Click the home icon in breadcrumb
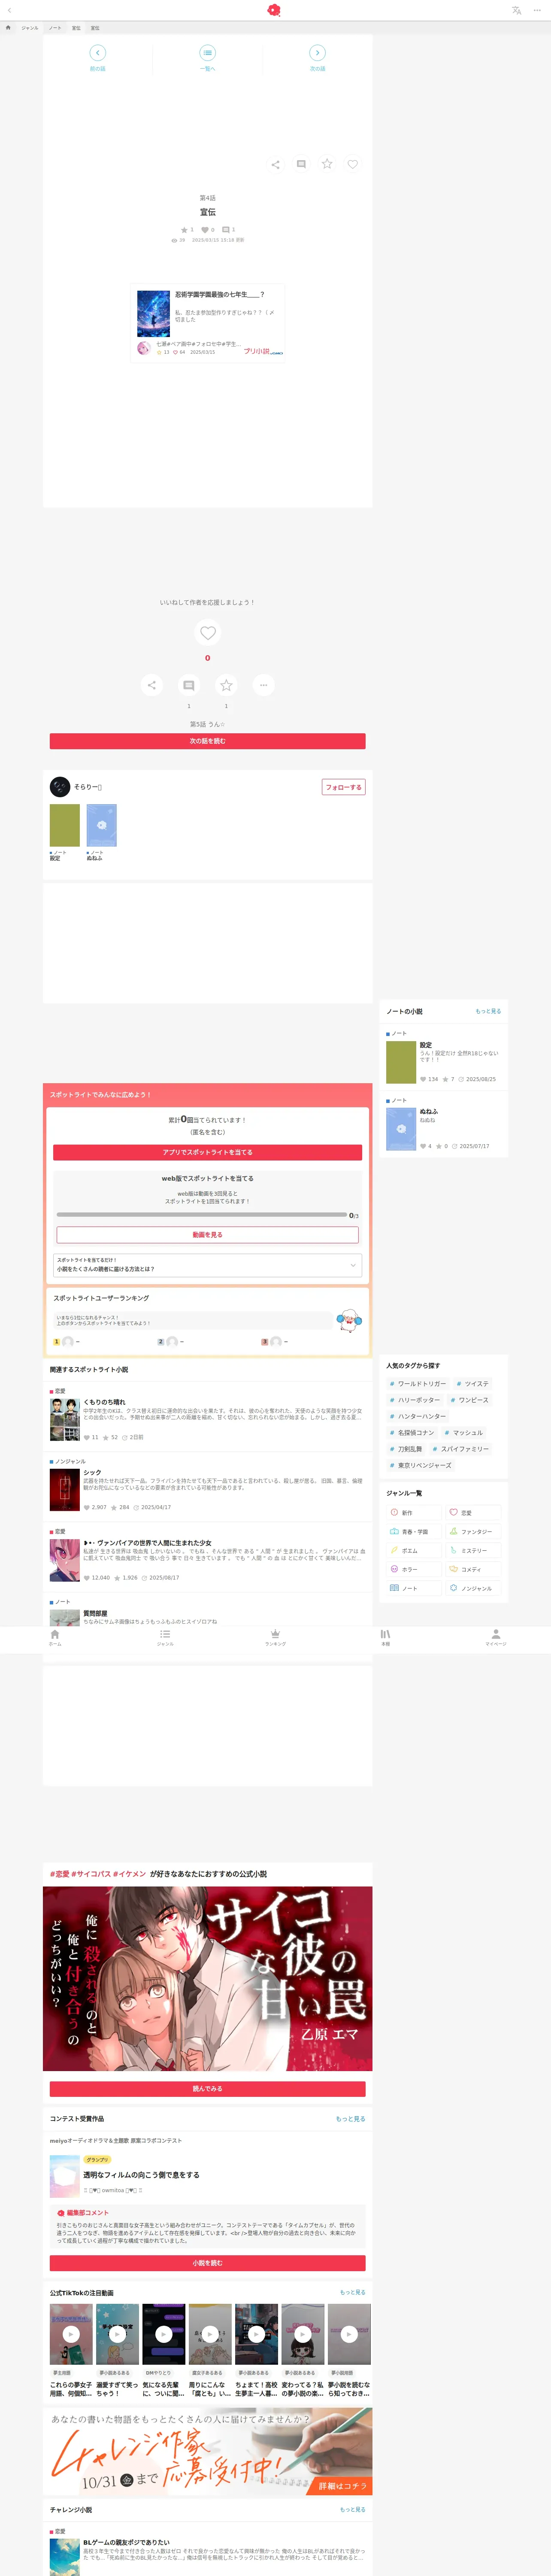This screenshot has width=551, height=2576. tap(8, 28)
